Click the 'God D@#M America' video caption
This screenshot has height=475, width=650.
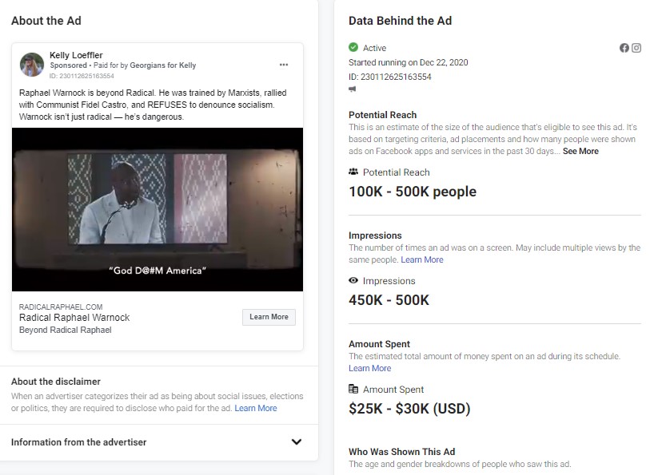(x=158, y=271)
